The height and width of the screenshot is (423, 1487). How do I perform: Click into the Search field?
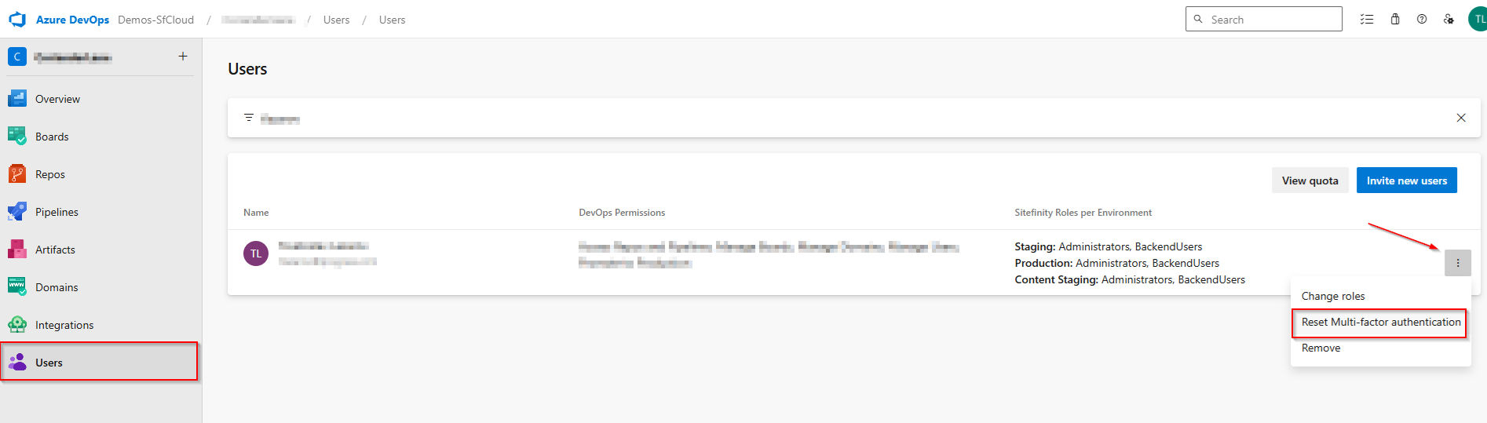[x=1264, y=20]
